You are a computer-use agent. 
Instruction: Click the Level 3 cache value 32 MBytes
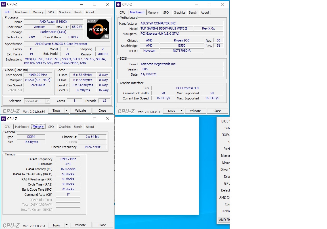[x=83, y=90]
